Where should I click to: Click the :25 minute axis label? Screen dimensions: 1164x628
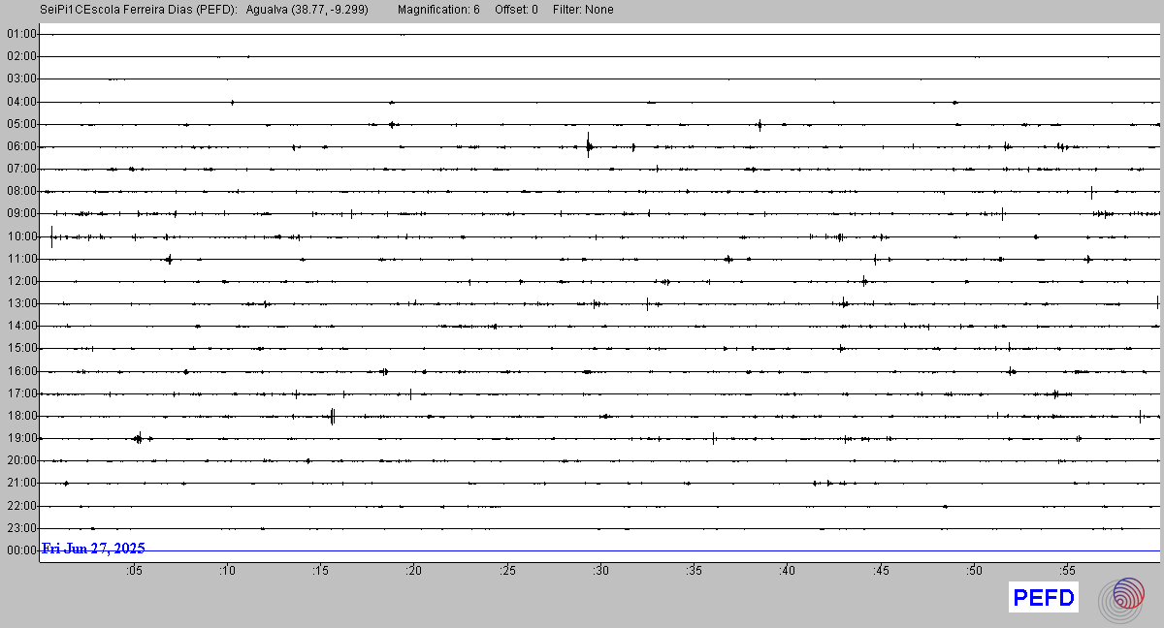507,571
